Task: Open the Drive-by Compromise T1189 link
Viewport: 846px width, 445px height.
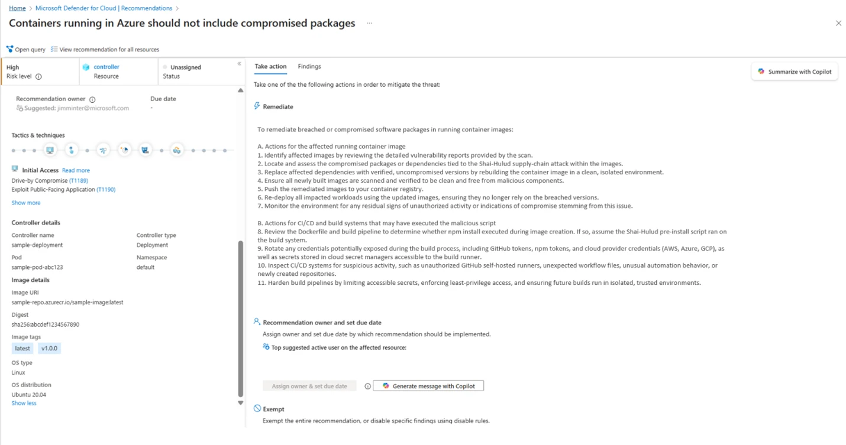Action: click(78, 180)
